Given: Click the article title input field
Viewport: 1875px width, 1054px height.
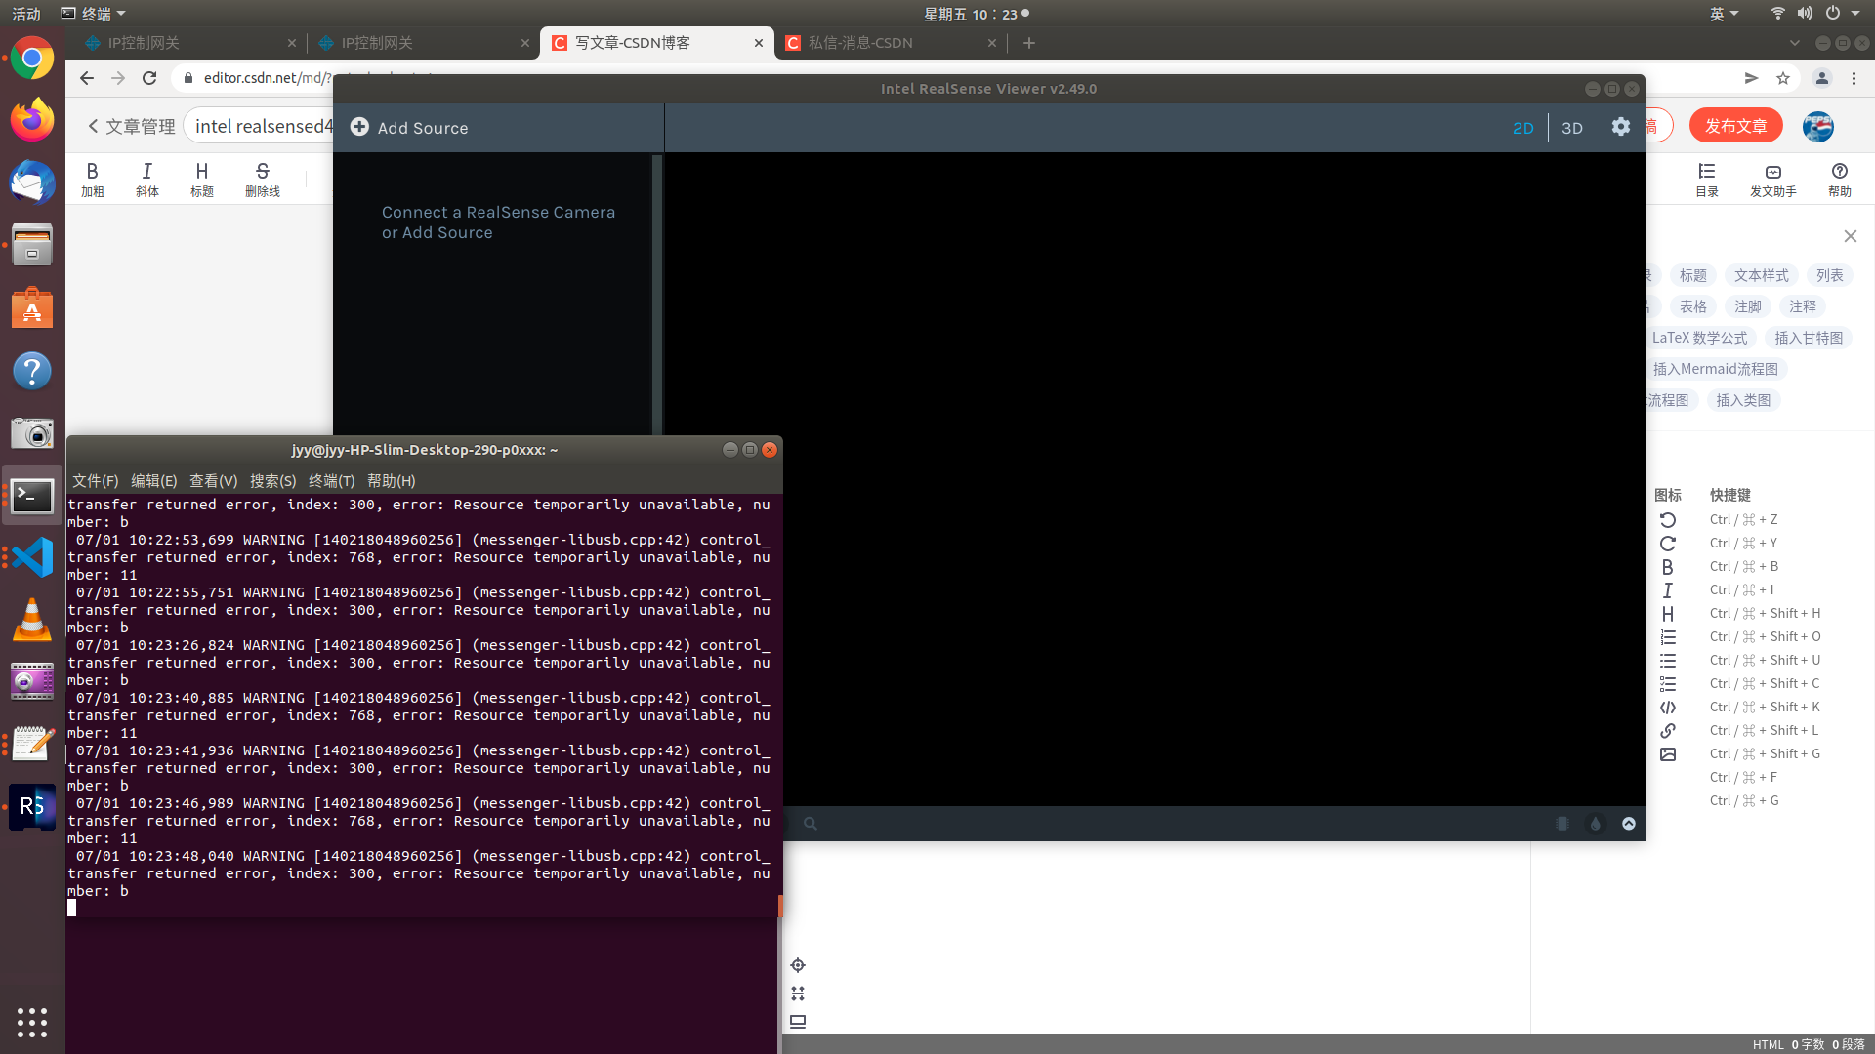Looking at the screenshot, I should click(x=262, y=125).
